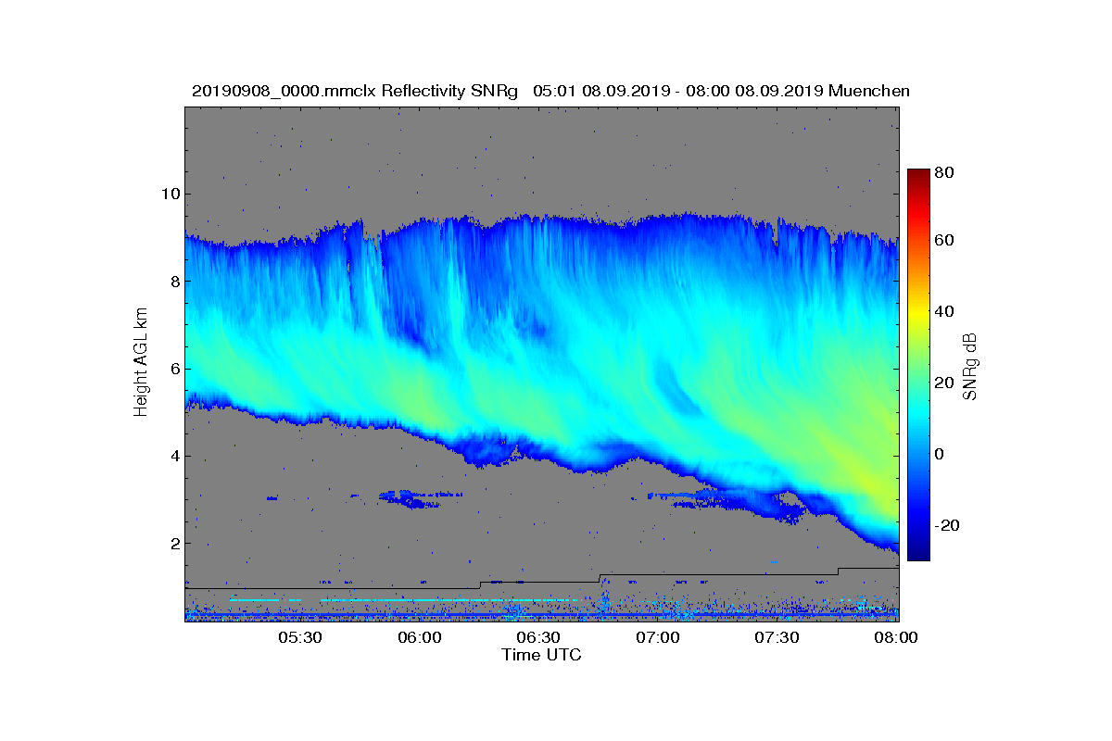Viewport: 1112px width, 741px height.
Task: Click the colorbar value 80
Action: tap(945, 172)
